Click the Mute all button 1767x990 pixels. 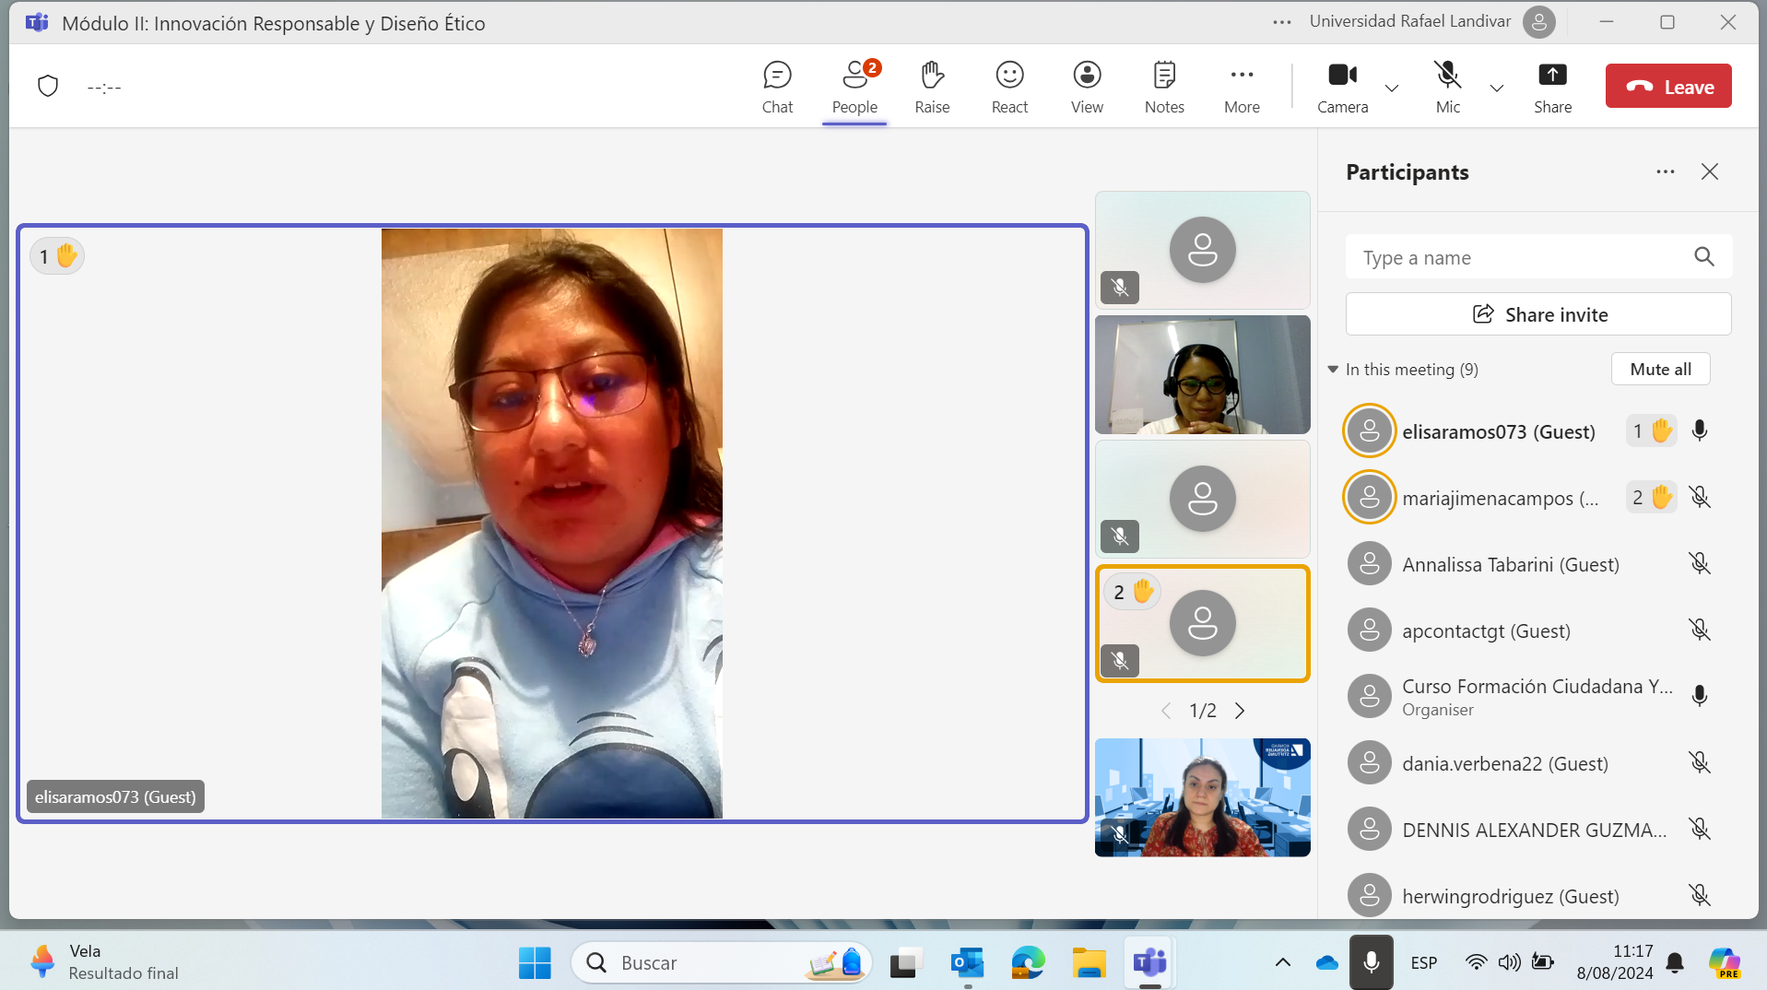1660,370
